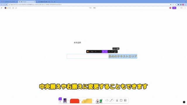The height and width of the screenshot is (105, 187).
Task: Select the connector arrow tool
Action: 111,100
